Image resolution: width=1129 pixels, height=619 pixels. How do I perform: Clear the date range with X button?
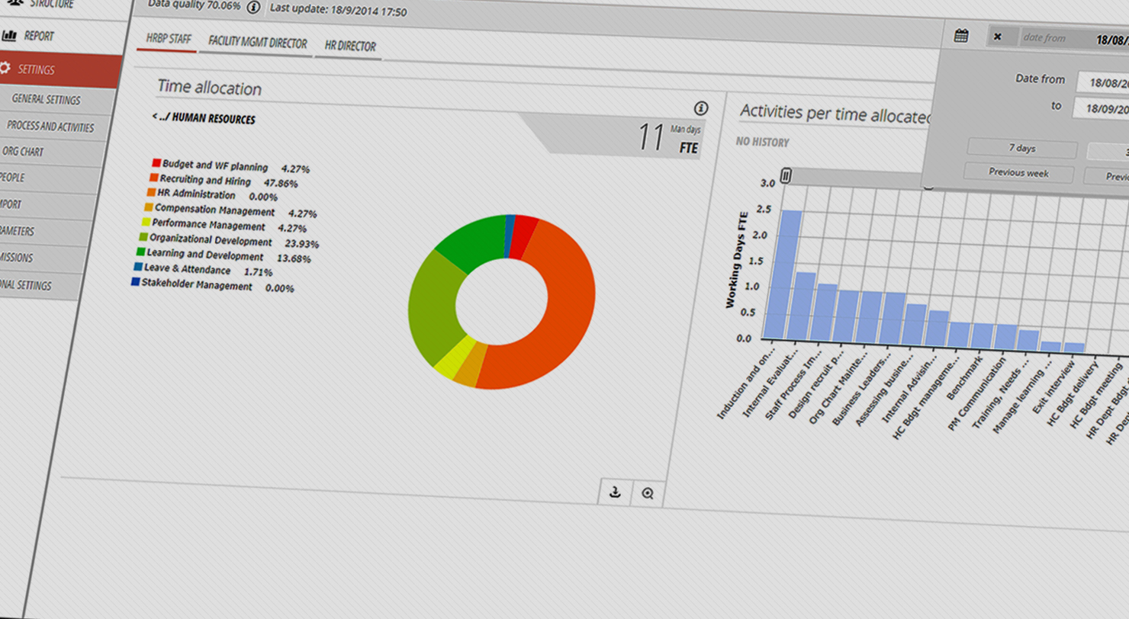(998, 37)
